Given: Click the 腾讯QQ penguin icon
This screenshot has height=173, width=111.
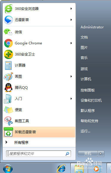Looking at the screenshot, I should (8, 88).
